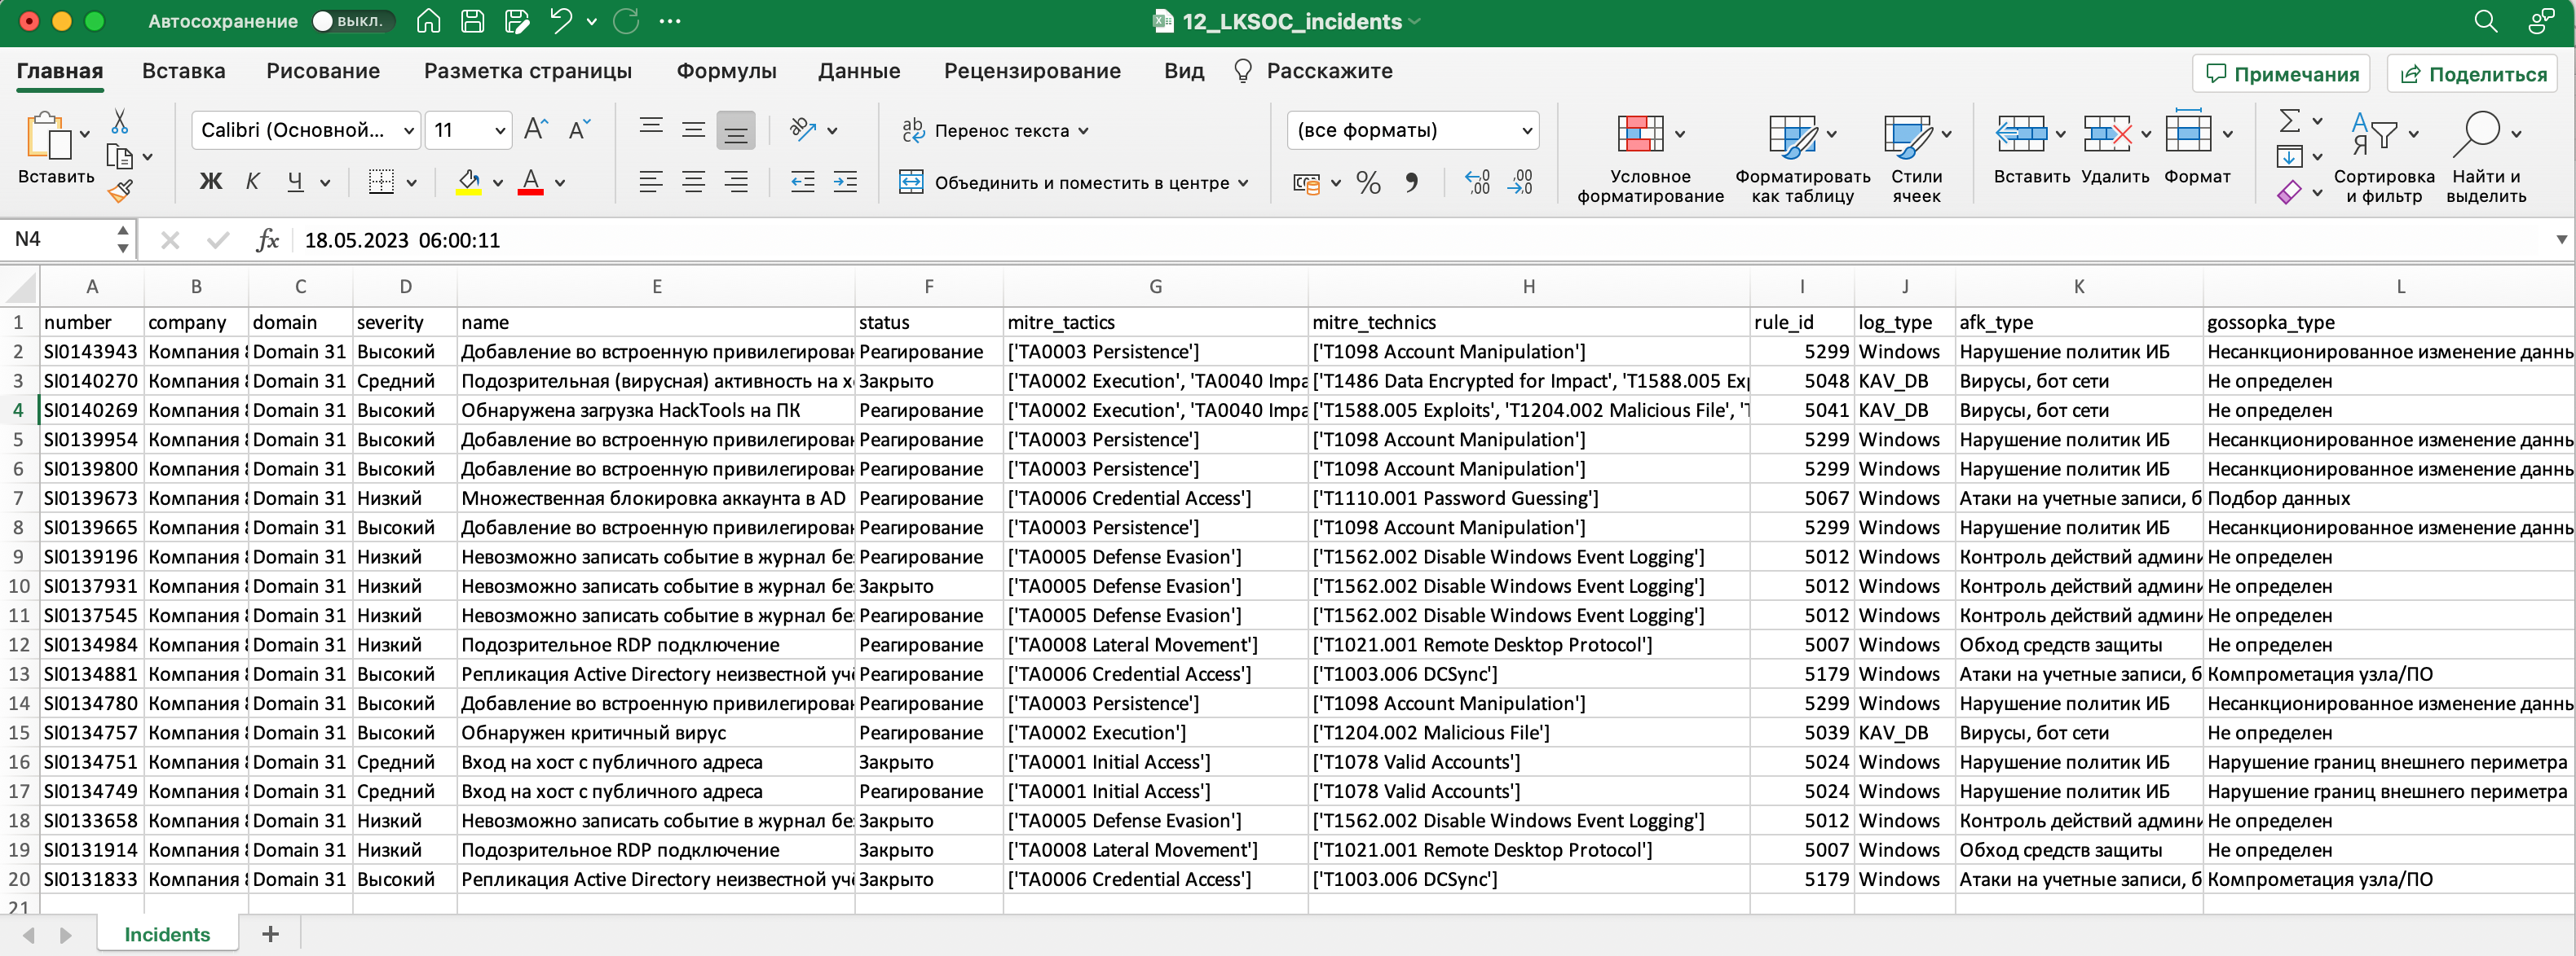Click the Increase Font Size icon
Image resolution: width=2576 pixels, height=956 pixels.
coord(536,129)
